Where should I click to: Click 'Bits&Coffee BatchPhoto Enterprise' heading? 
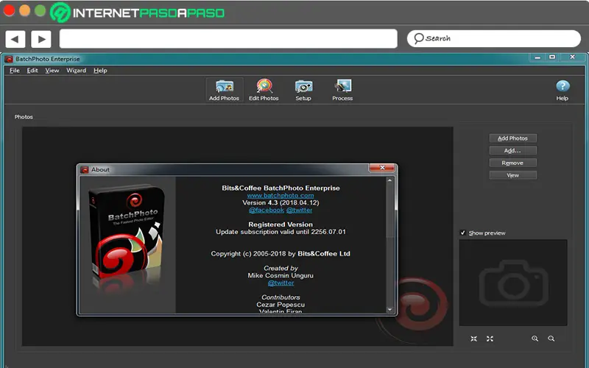(281, 188)
